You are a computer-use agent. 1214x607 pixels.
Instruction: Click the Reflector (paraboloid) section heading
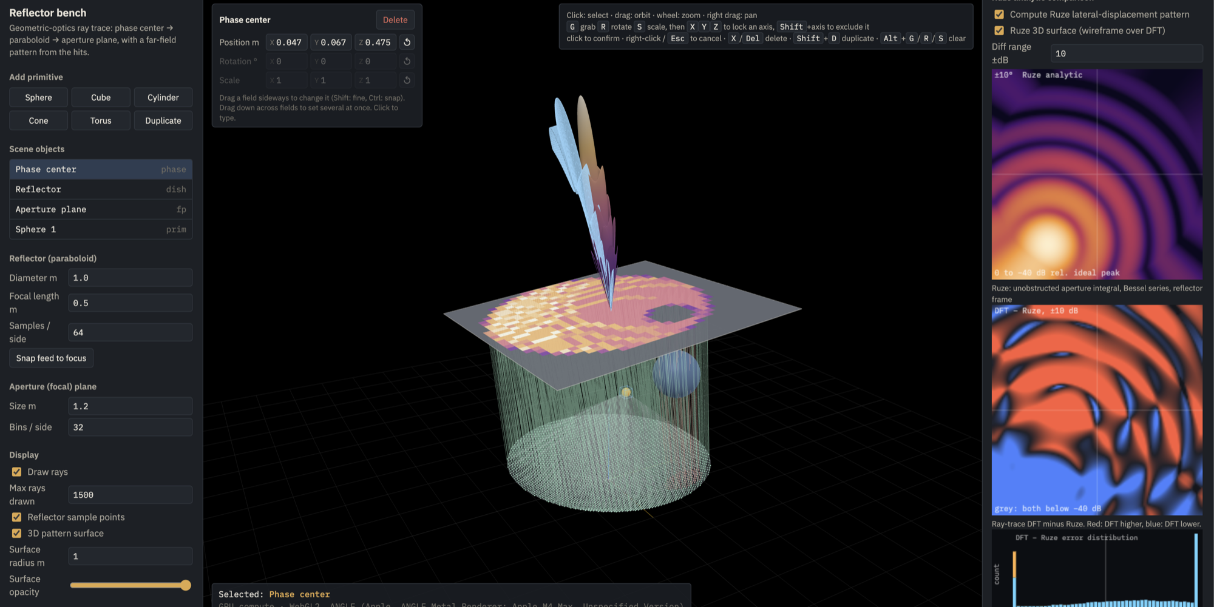pyautogui.click(x=53, y=258)
